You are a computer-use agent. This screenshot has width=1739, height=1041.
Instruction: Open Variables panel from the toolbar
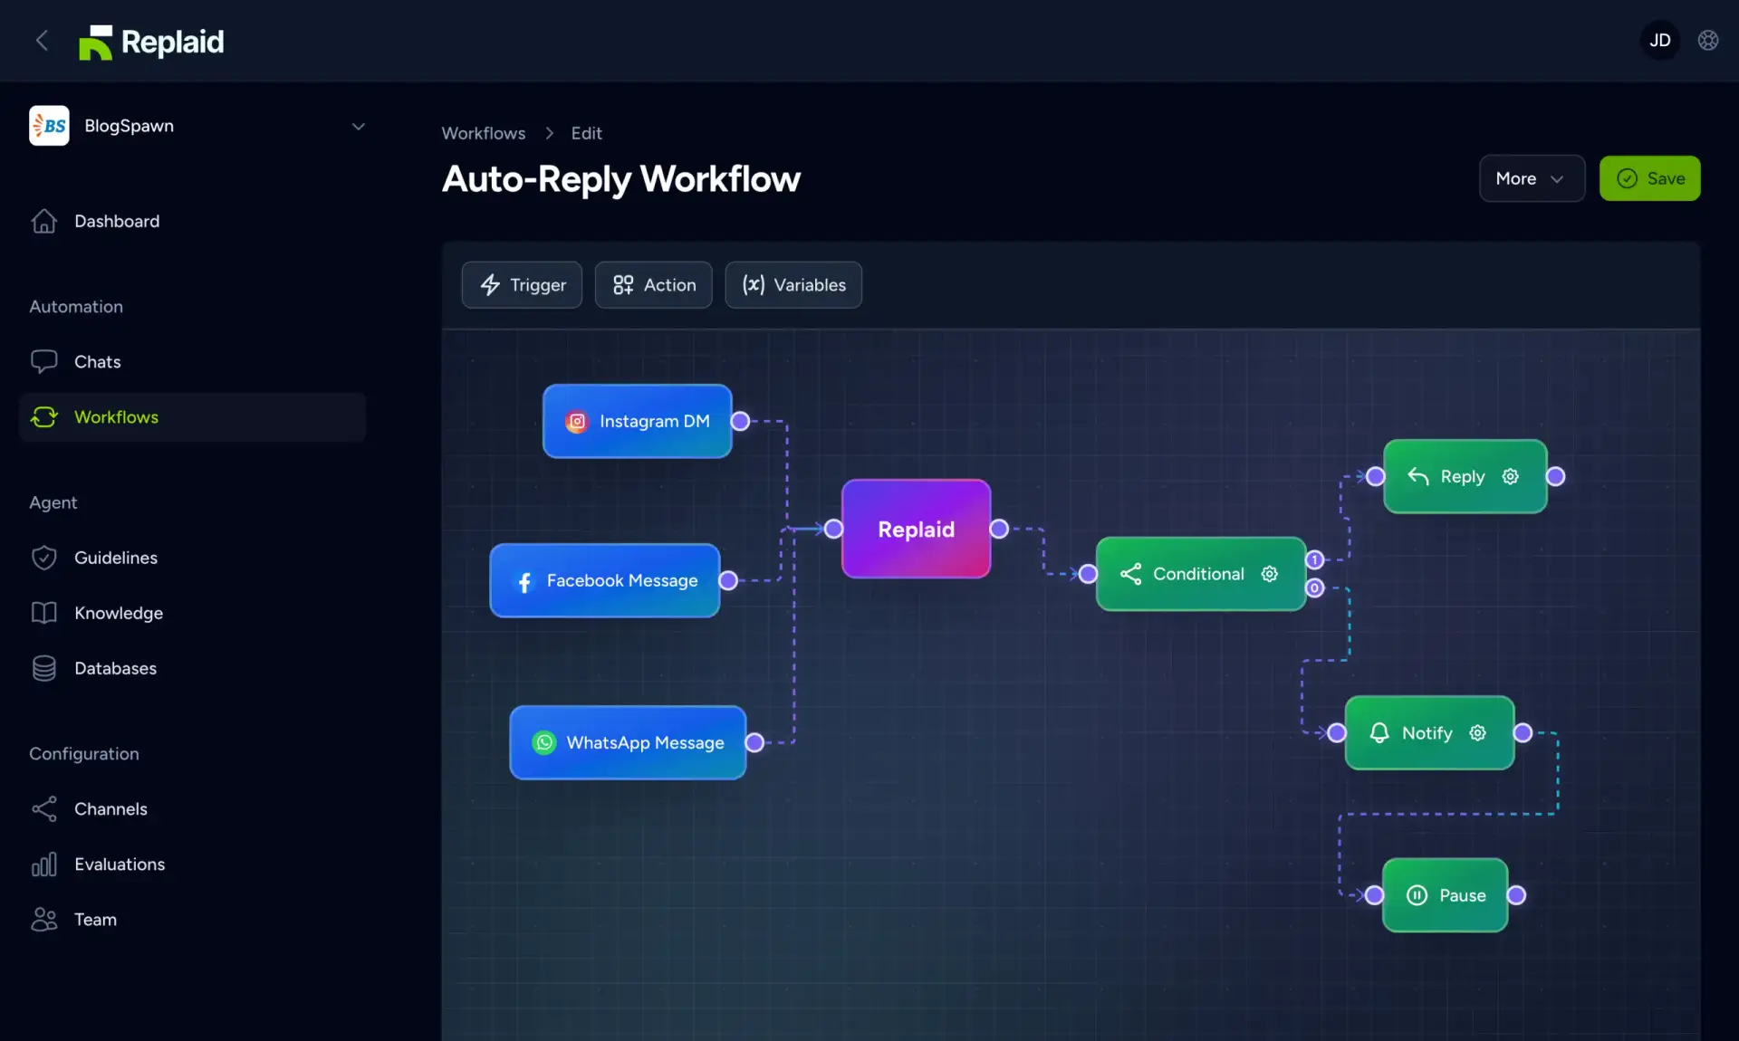(x=793, y=285)
